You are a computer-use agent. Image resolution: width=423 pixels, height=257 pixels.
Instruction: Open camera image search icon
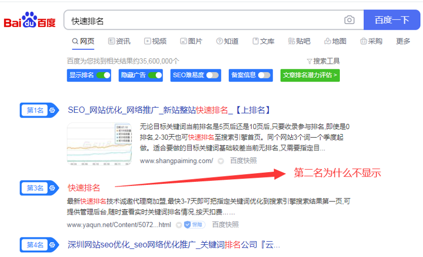349,20
